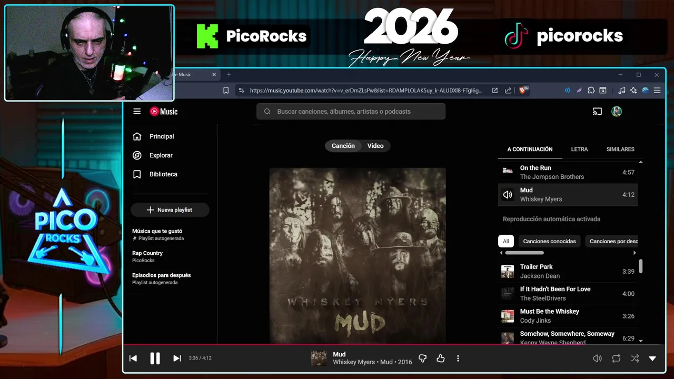
Task: Share this page from address bar
Action: click(x=508, y=91)
